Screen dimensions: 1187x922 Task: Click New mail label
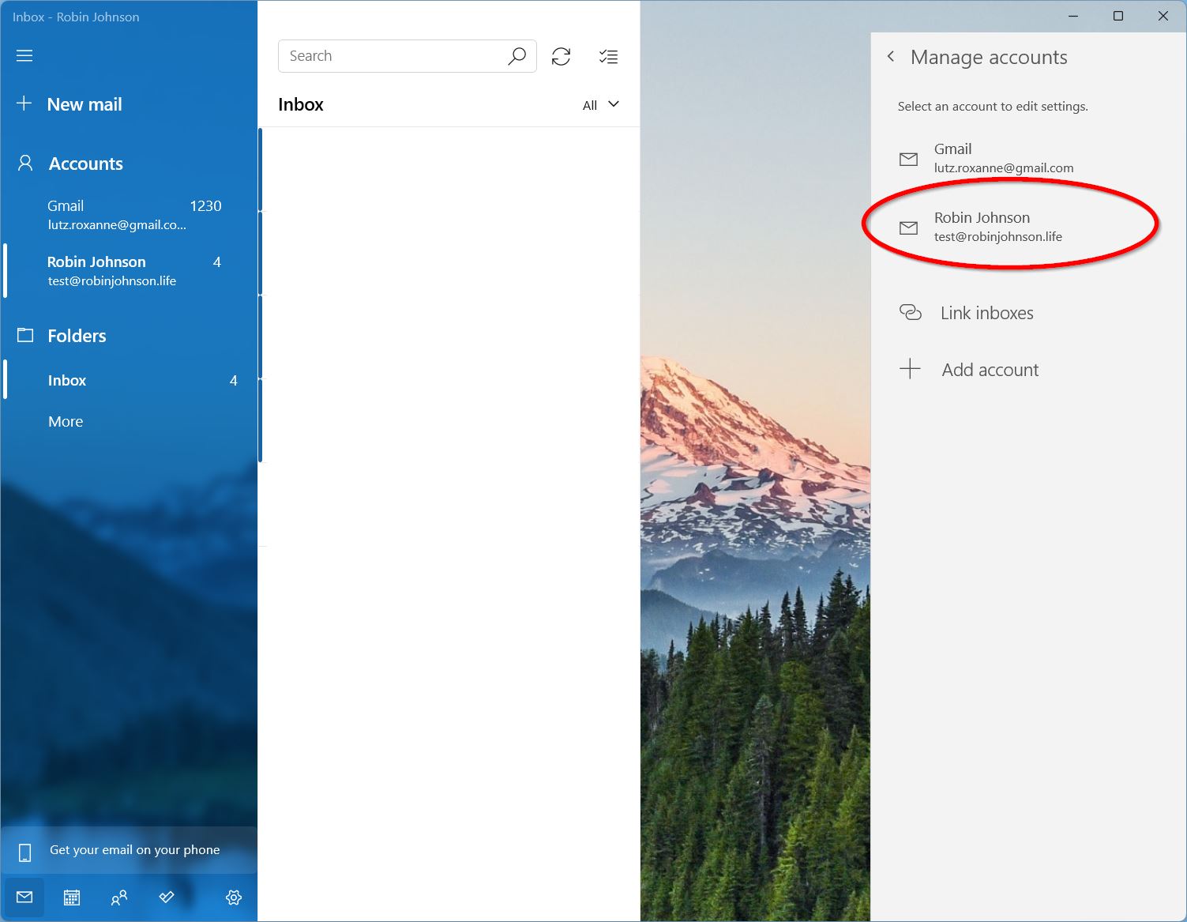point(85,104)
